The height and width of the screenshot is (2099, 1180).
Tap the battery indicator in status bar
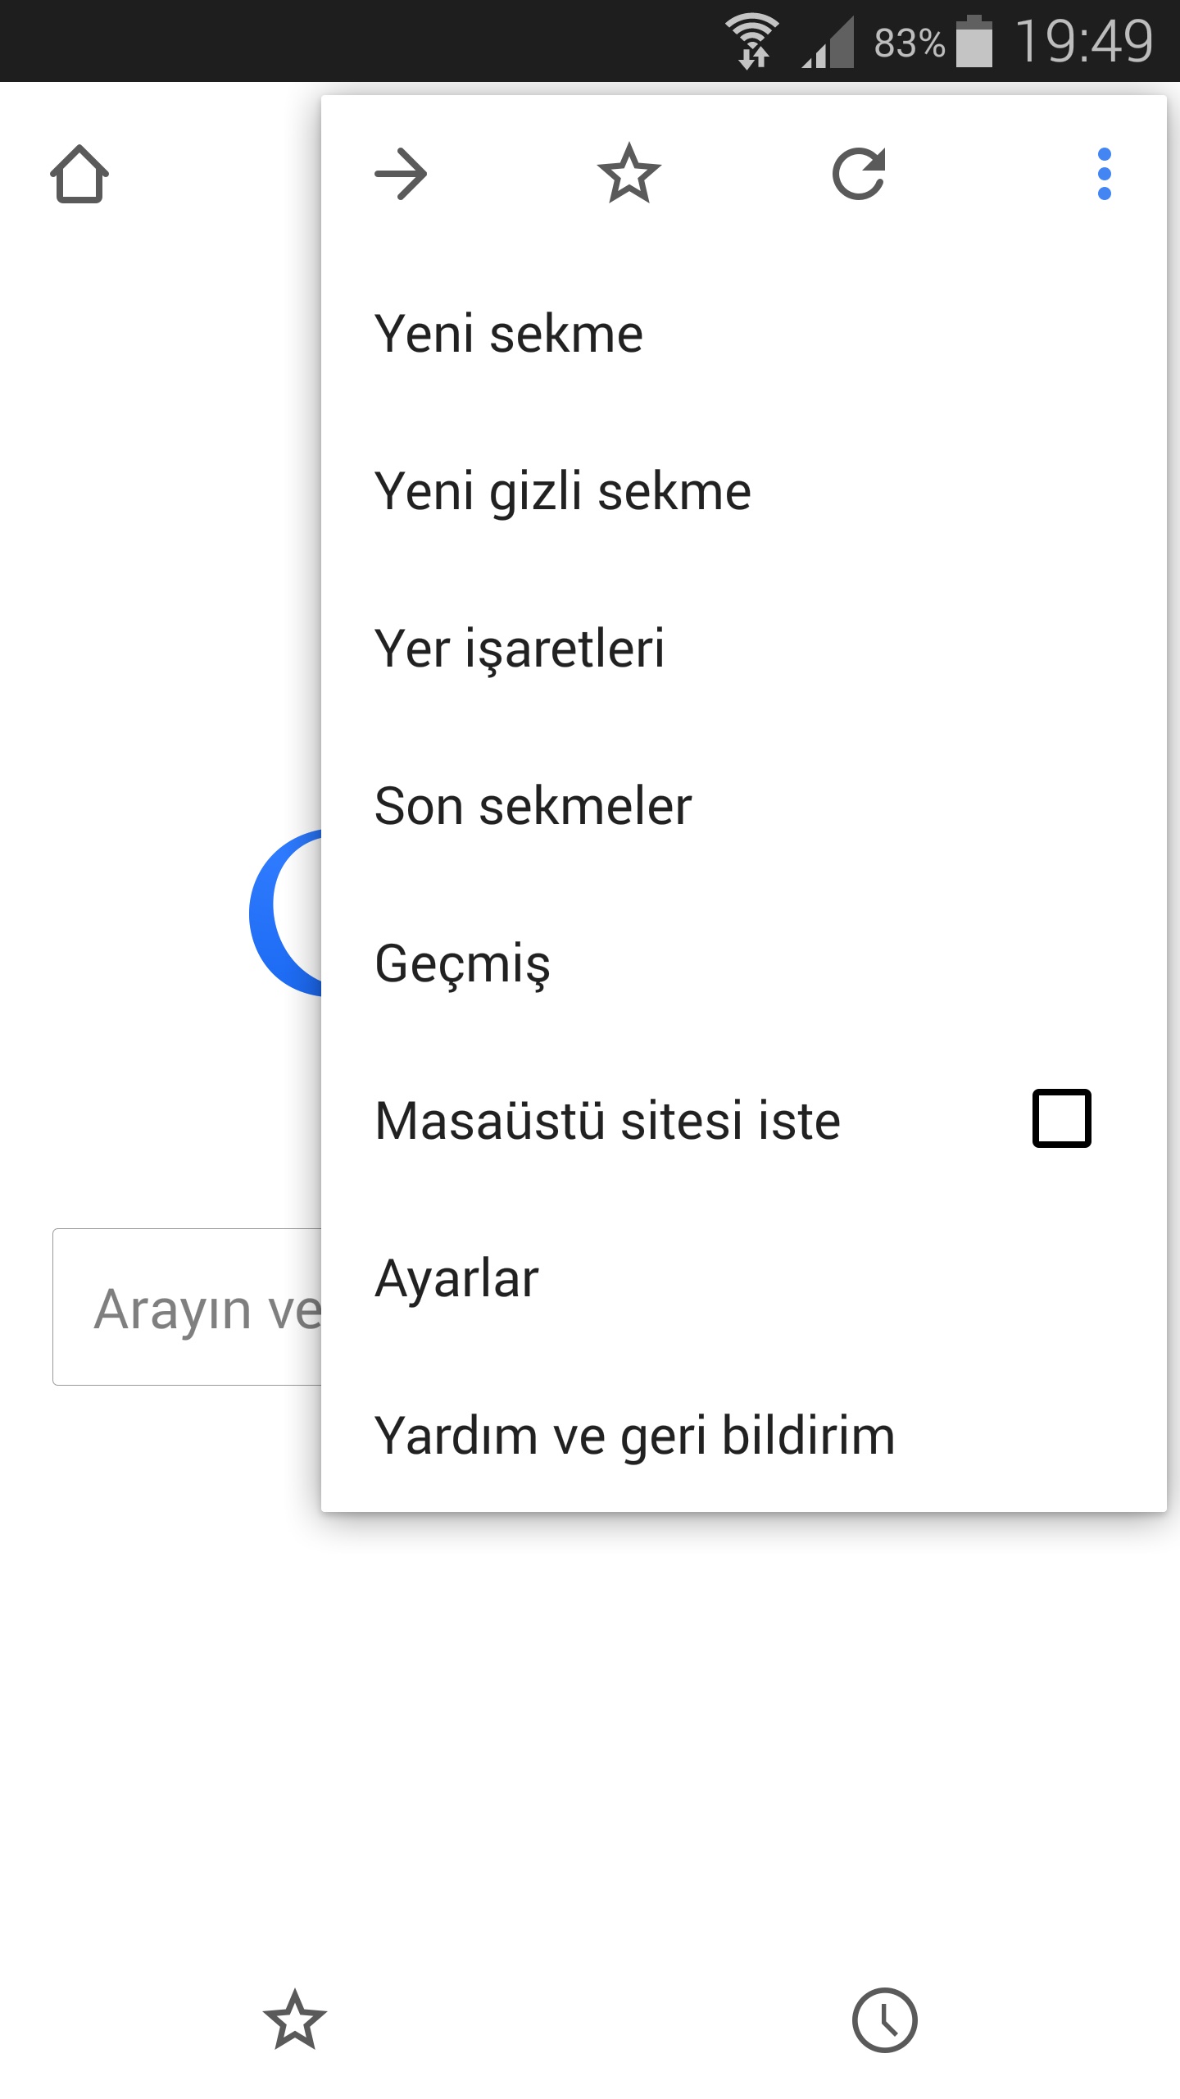[974, 41]
